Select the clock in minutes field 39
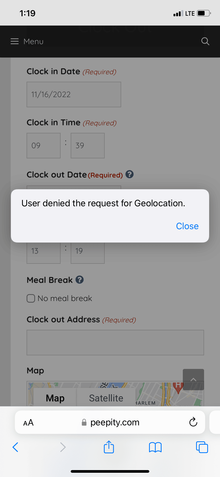 coord(88,146)
